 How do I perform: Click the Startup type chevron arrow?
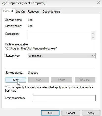(x=93, y=56)
